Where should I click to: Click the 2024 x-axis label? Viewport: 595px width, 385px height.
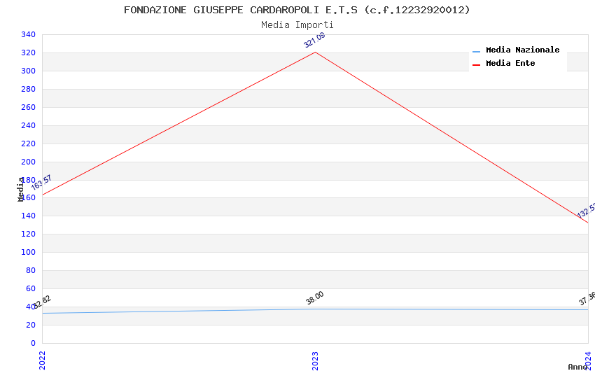pos(588,360)
